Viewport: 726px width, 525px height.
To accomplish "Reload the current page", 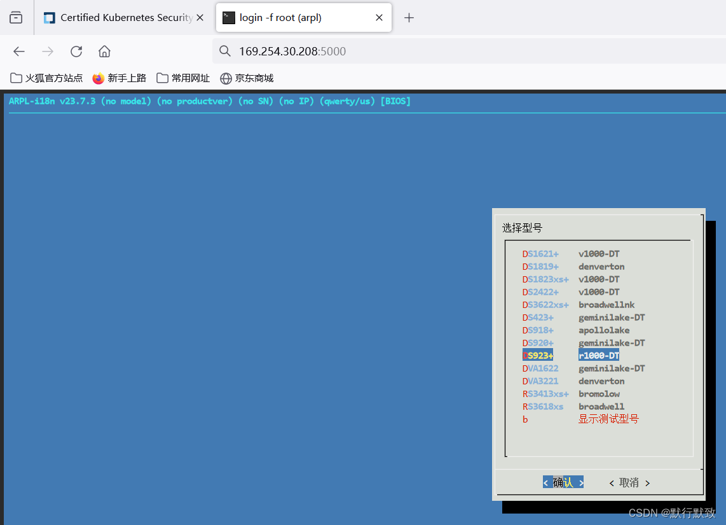I will 76,52.
